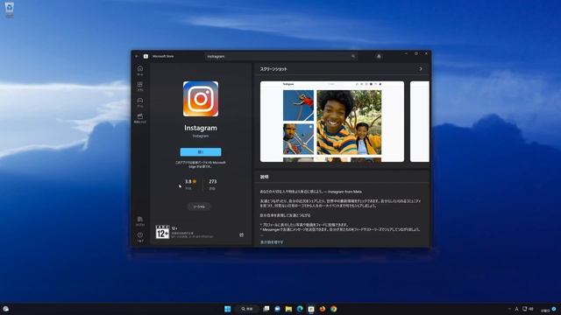Click the Screenshots section heading
The image size is (561, 315).
(x=273, y=69)
